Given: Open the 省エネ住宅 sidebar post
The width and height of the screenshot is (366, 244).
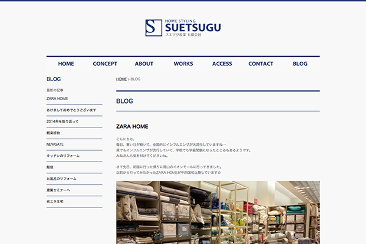Looking at the screenshot, I should click(x=55, y=201).
